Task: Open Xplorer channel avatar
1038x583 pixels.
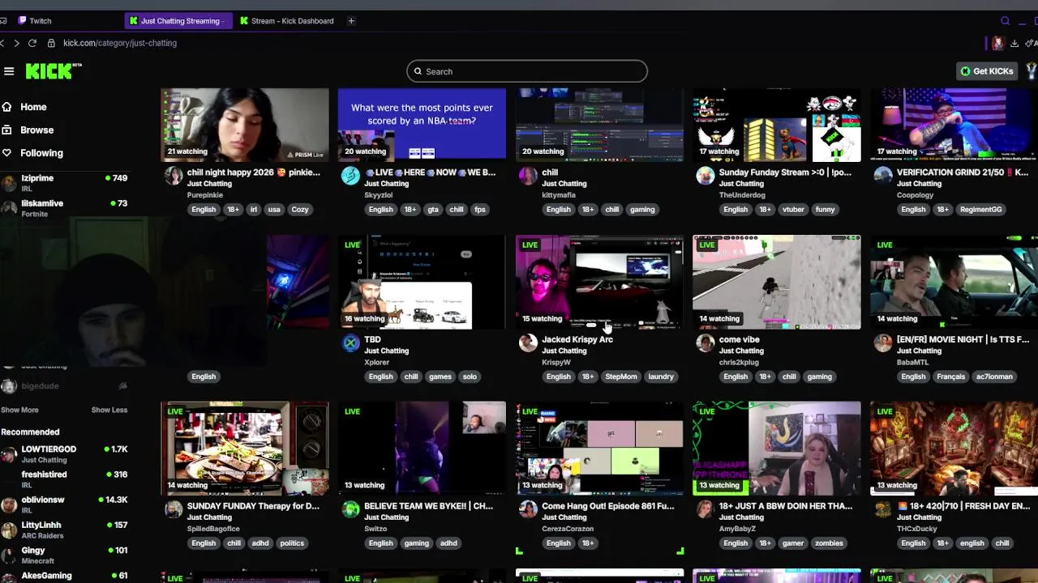Action: click(350, 343)
